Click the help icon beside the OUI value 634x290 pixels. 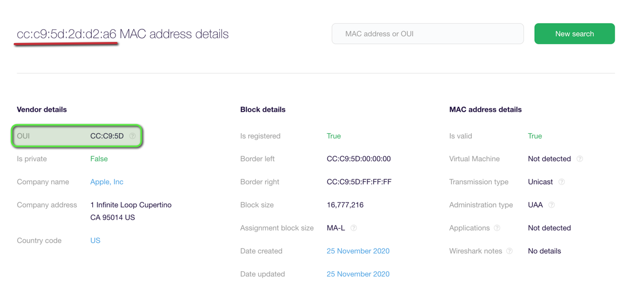pos(133,136)
